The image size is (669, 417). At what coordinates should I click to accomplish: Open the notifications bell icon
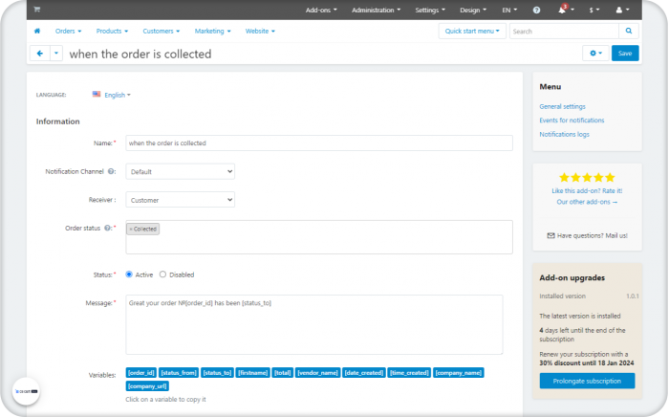click(562, 10)
